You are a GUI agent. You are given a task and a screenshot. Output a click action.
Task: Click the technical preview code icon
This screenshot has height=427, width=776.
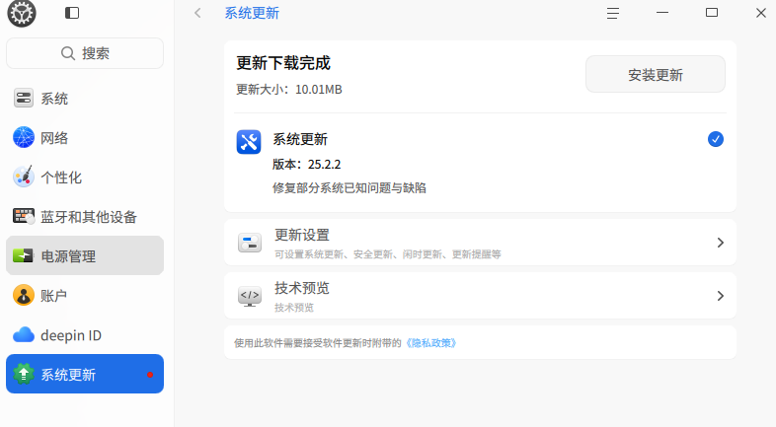(250, 296)
